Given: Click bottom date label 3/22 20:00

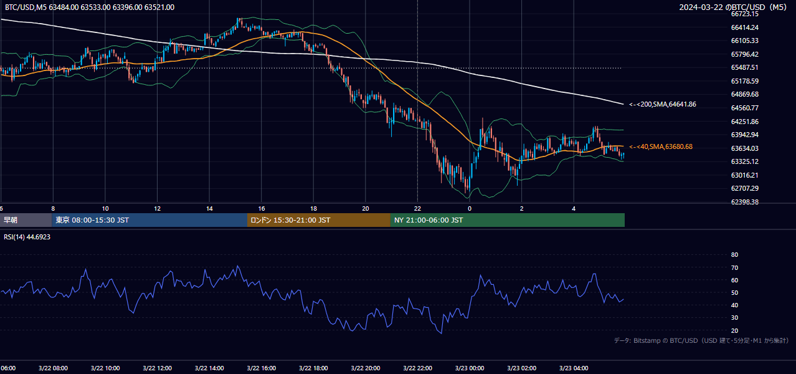Looking at the screenshot, I should click(366, 368).
